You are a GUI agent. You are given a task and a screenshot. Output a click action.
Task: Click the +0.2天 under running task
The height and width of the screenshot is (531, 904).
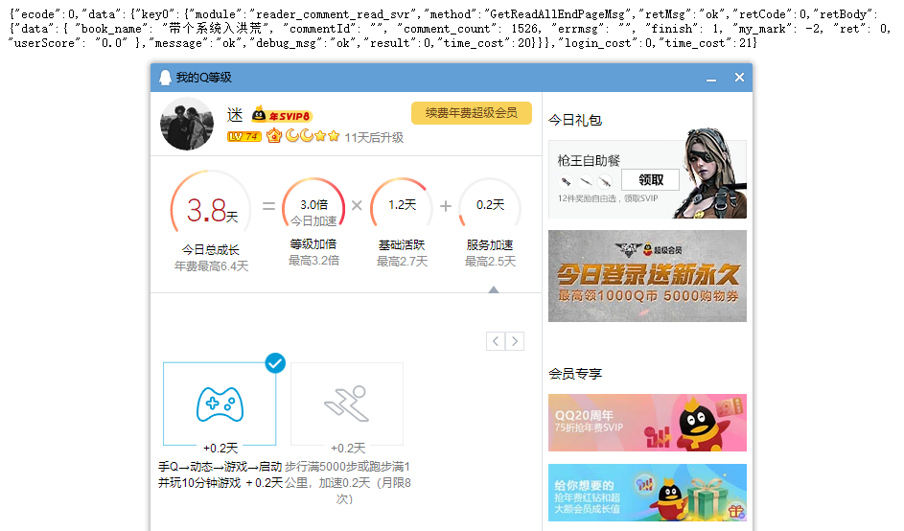tap(348, 448)
